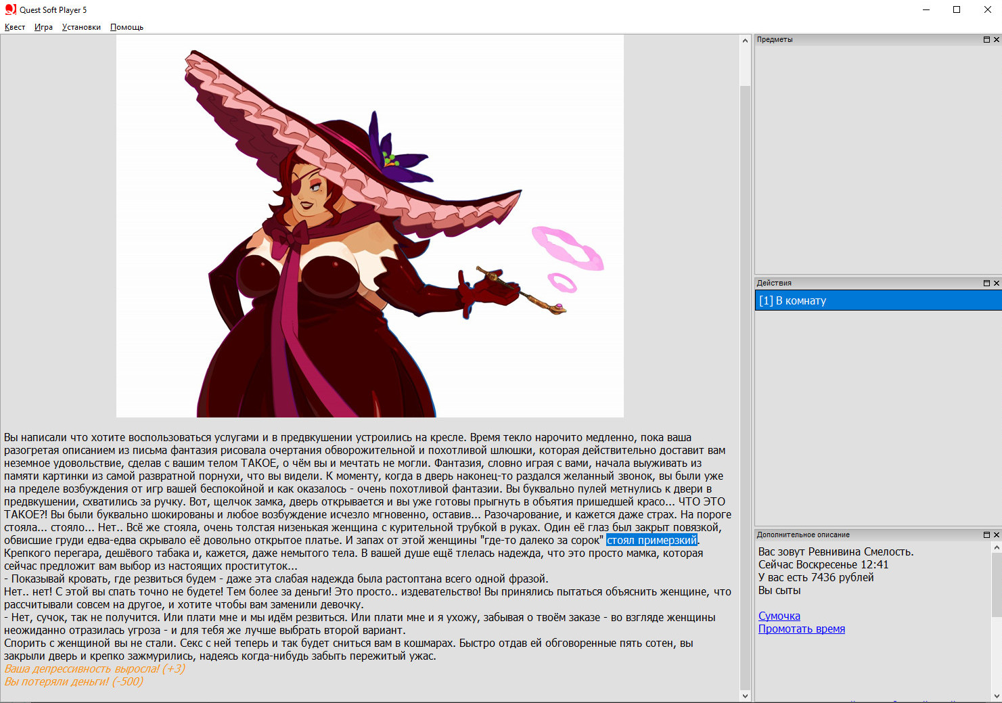Click the text "Ваша депрессивность выросла! (+3)"

95,668
